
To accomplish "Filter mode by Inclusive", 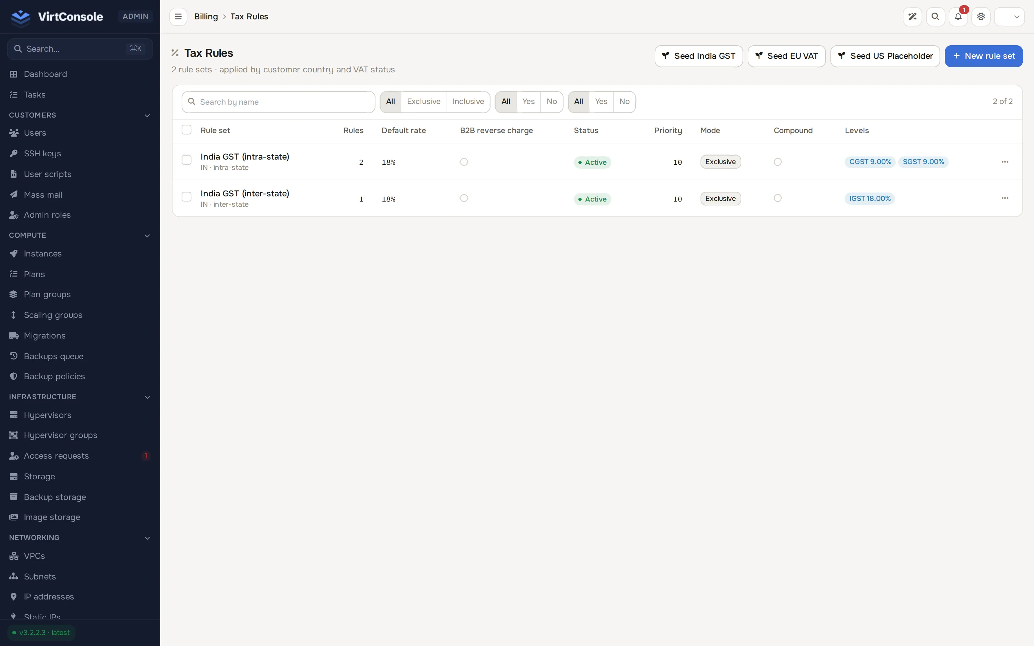I will pos(468,102).
